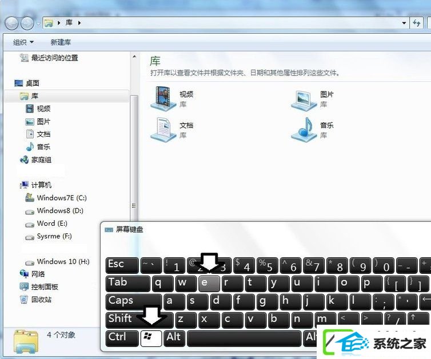This screenshot has width=431, height=359.
Task: Click the 0 key on screen keyboard
Action: pyautogui.click(x=384, y=265)
